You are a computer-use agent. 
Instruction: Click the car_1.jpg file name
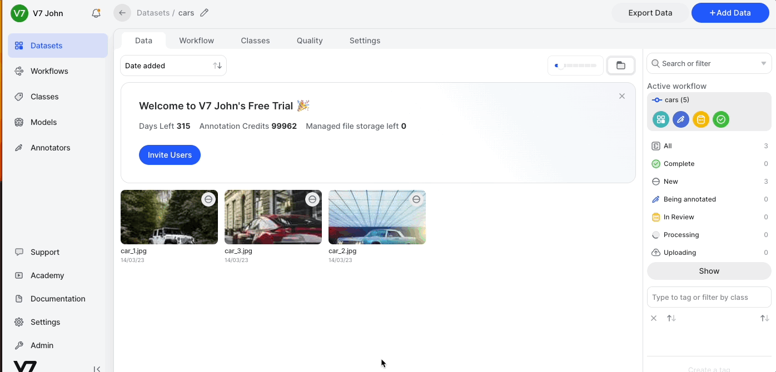point(133,251)
